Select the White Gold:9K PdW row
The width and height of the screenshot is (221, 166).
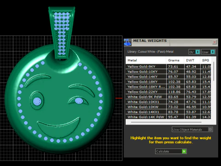(x=169, y=97)
